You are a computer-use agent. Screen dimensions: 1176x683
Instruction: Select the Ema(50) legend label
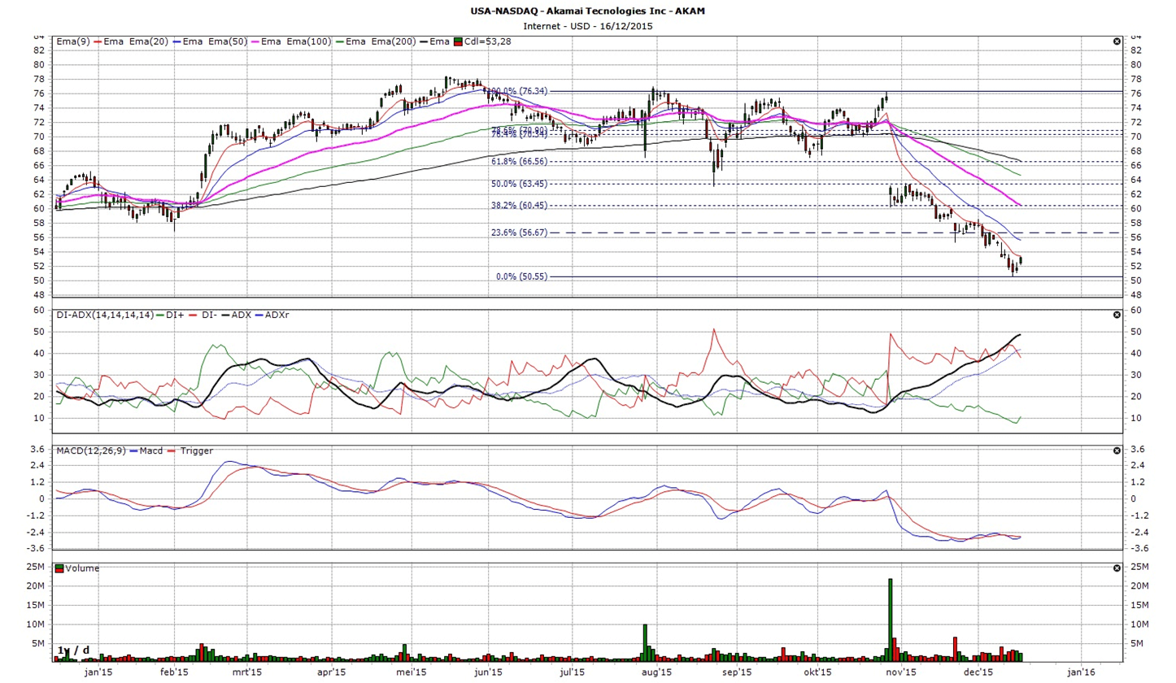[229, 41]
